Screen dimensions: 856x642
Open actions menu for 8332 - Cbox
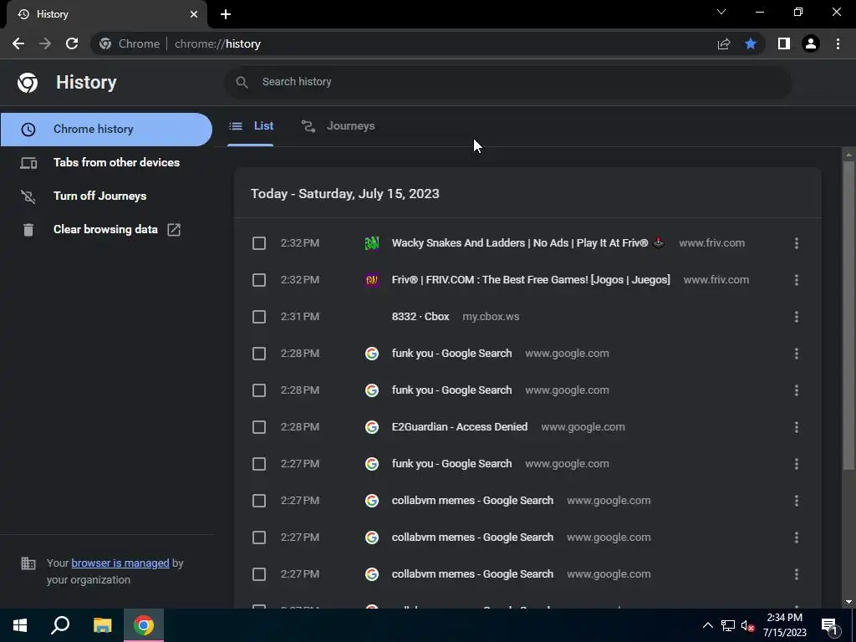(x=797, y=317)
